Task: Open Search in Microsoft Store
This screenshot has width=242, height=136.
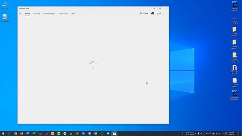Action: click(x=144, y=14)
